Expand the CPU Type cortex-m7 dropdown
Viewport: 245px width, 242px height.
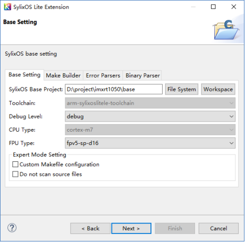(x=150, y=129)
